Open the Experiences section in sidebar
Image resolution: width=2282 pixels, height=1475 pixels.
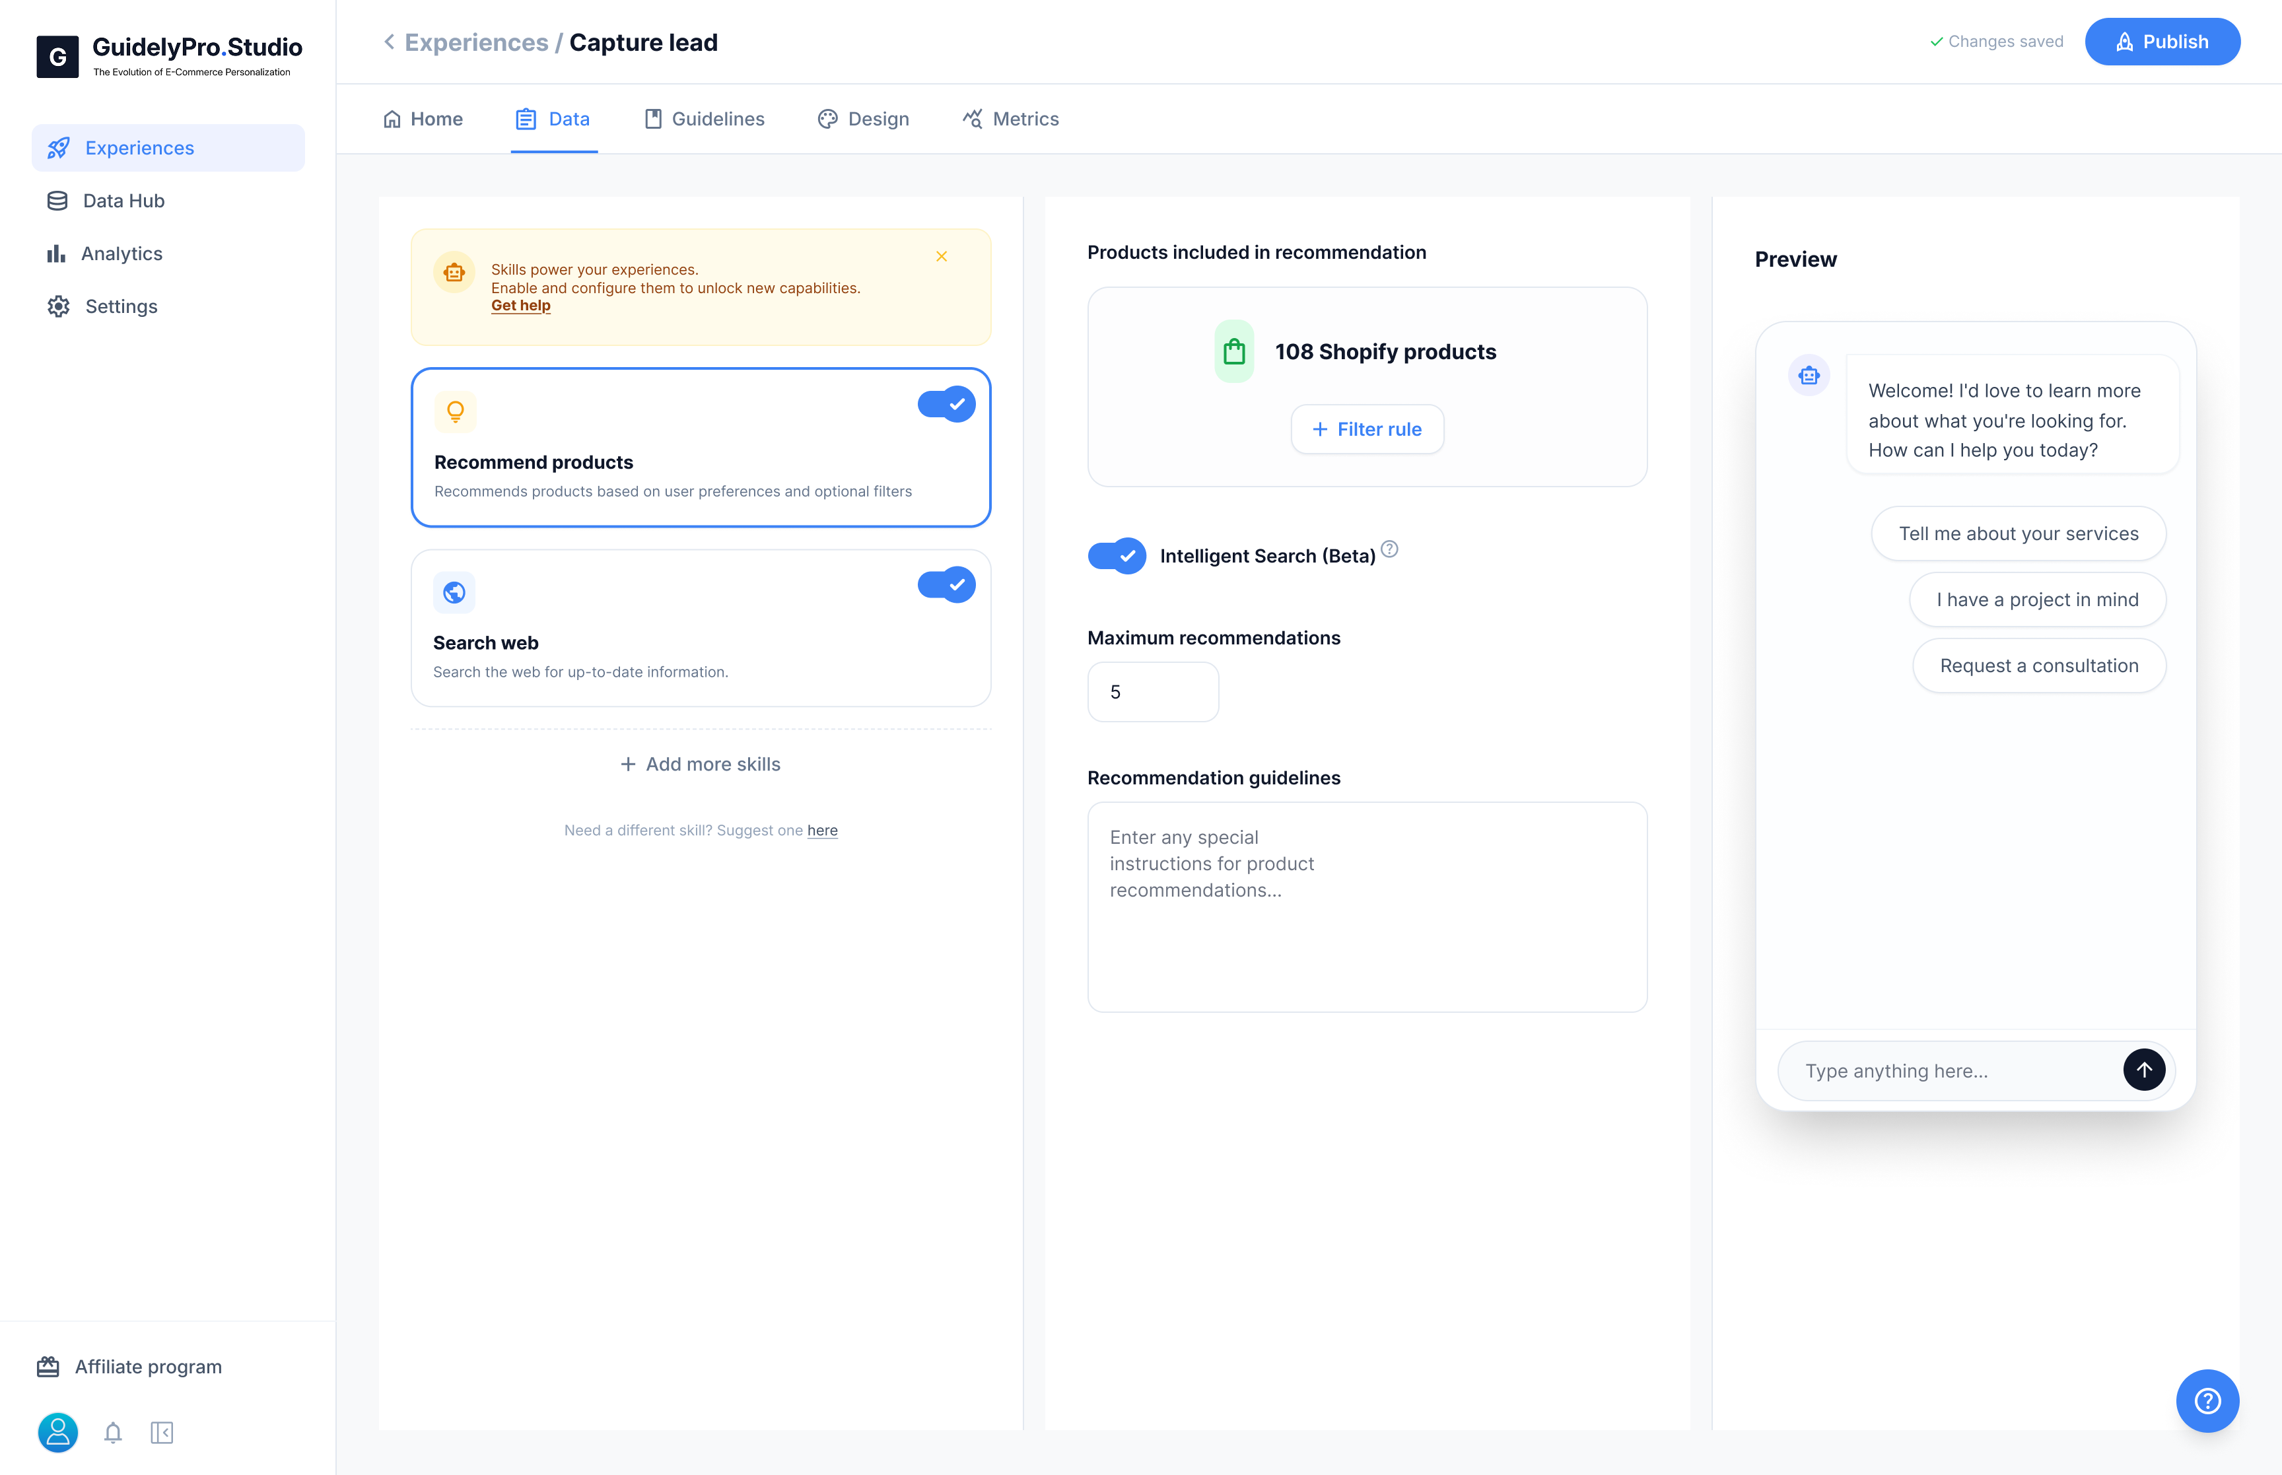point(139,147)
